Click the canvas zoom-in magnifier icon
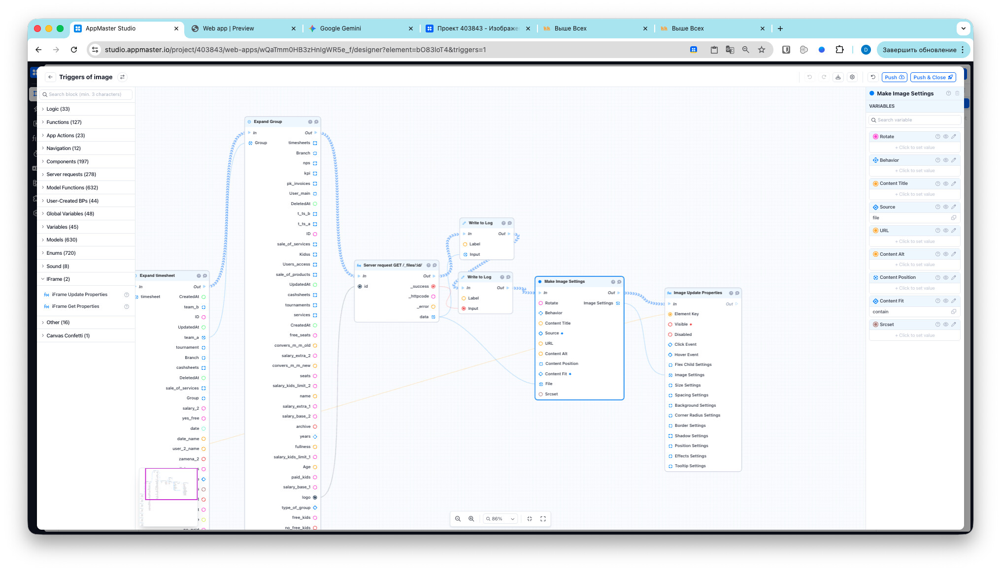The width and height of the screenshot is (1001, 571). [x=471, y=519]
